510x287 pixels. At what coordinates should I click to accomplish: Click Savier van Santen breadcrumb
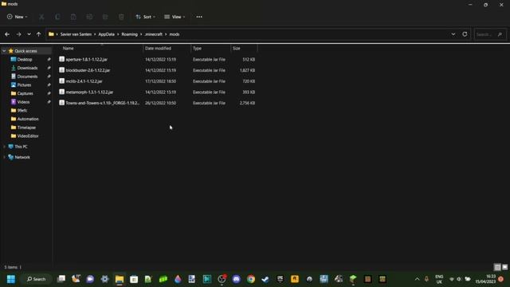coord(76,34)
